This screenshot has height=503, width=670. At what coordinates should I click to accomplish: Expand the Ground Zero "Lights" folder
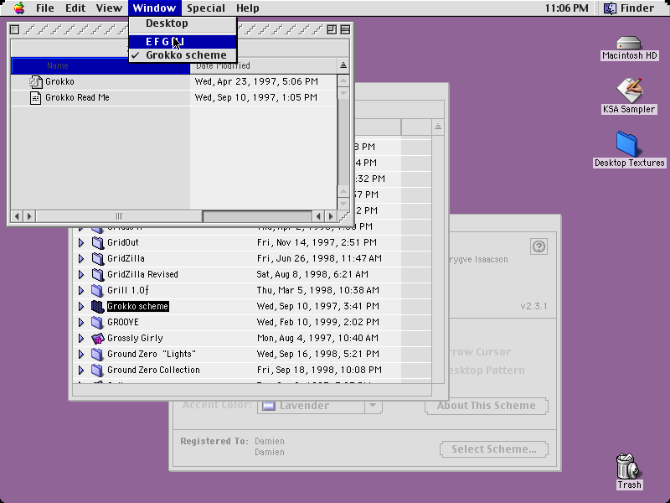[81, 354]
